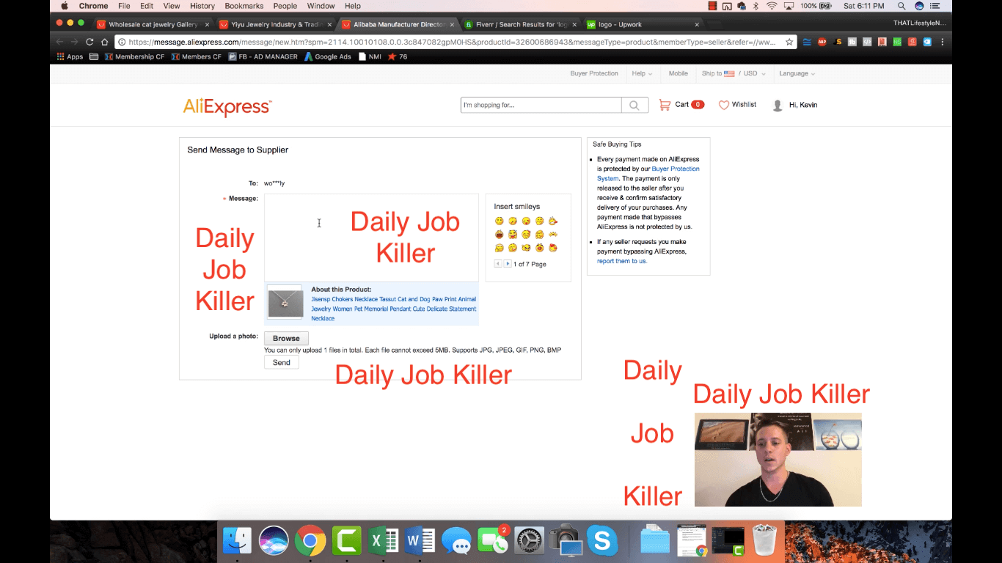
Task: Bookmark this page with the star icon
Action: click(789, 42)
